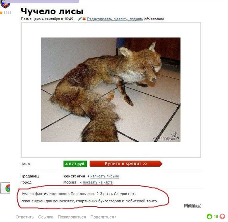Screen dimensions: 228x222
Task: Open the 'Редактировать, удалить, поднять' link
Action: click(115, 19)
